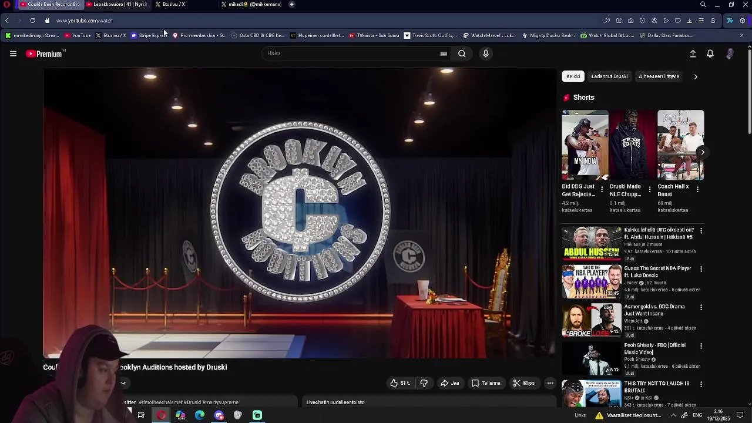Share the video with Jaa
The height and width of the screenshot is (423, 752).
click(450, 383)
